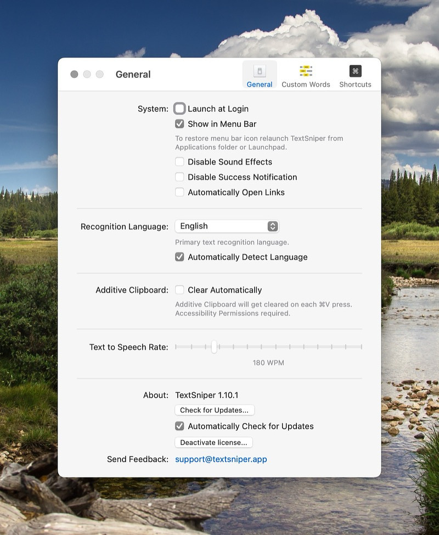The width and height of the screenshot is (439, 535).
Task: Click the Check for Updates button
Action: 214,410
